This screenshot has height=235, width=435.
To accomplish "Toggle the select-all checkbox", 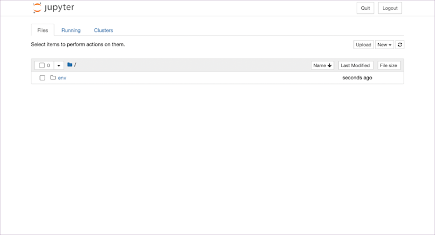I will [x=42, y=65].
